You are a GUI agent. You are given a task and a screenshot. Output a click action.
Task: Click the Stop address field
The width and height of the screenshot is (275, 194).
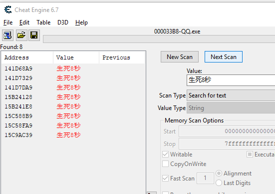[227, 143]
